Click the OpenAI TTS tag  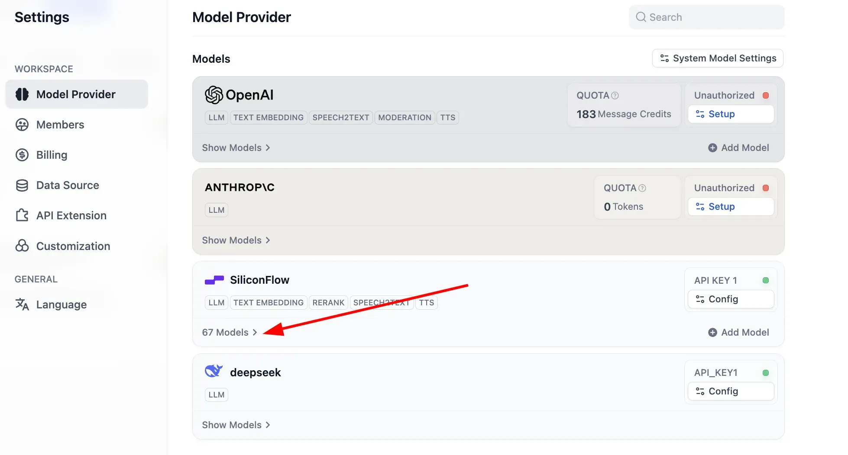448,118
